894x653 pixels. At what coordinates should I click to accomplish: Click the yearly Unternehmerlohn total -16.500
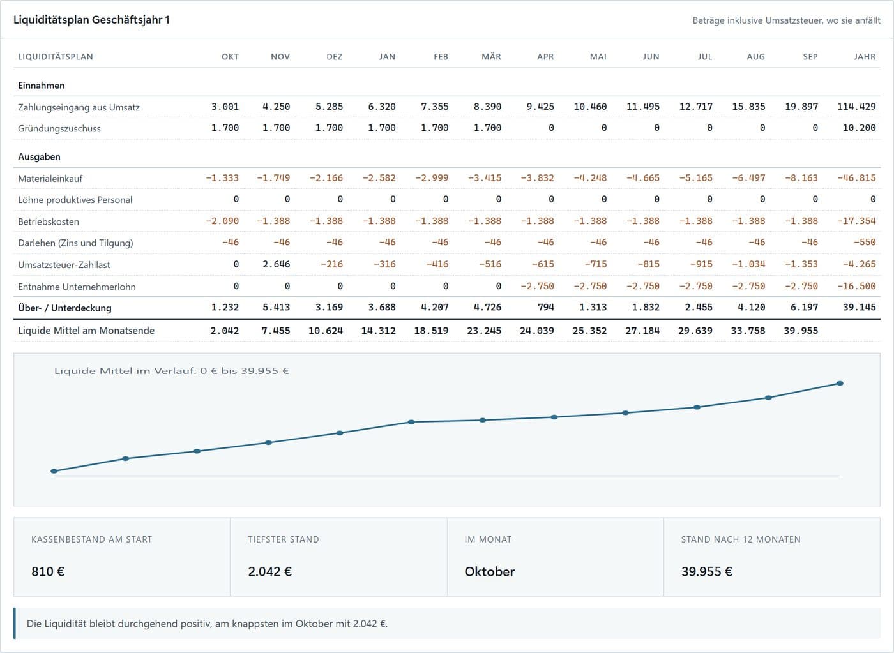coord(856,286)
